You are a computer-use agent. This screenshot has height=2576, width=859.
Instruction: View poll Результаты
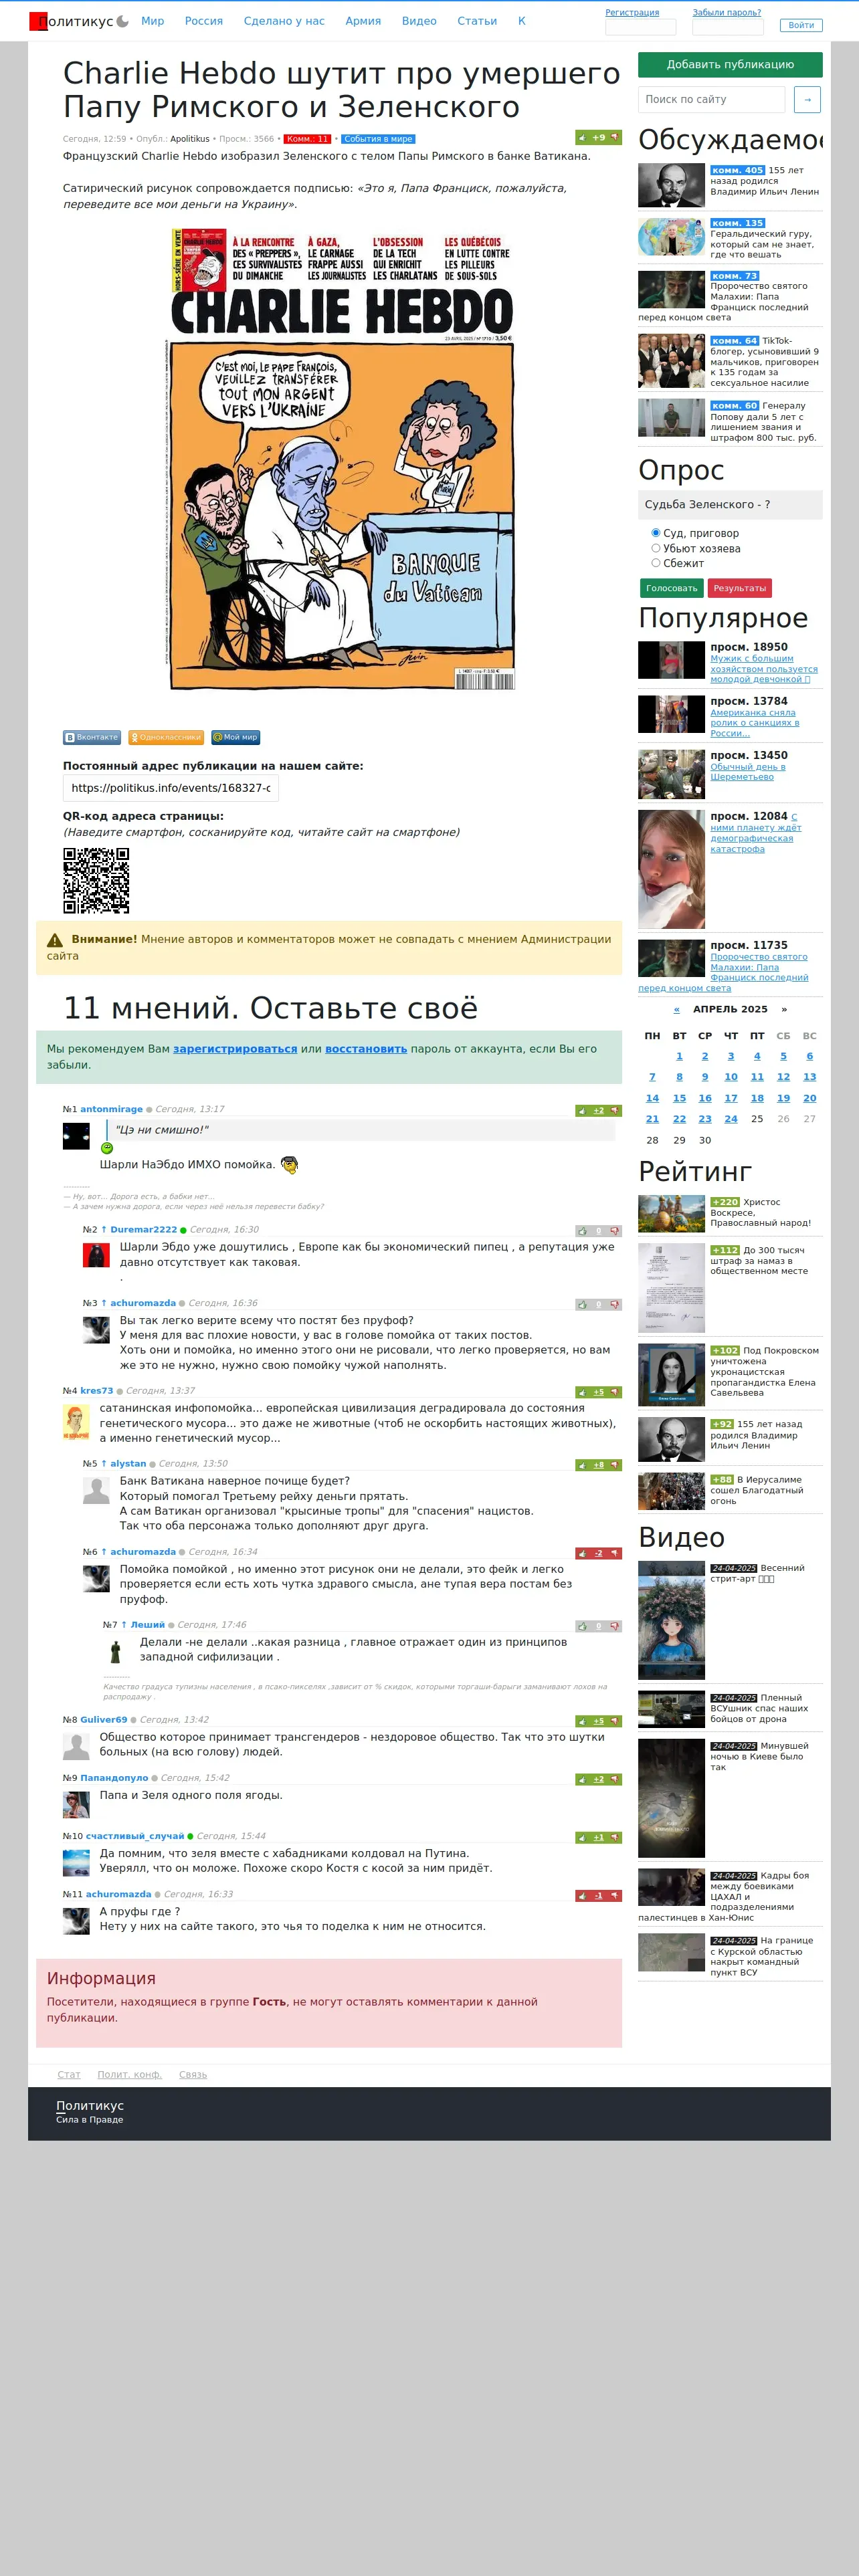[740, 588]
